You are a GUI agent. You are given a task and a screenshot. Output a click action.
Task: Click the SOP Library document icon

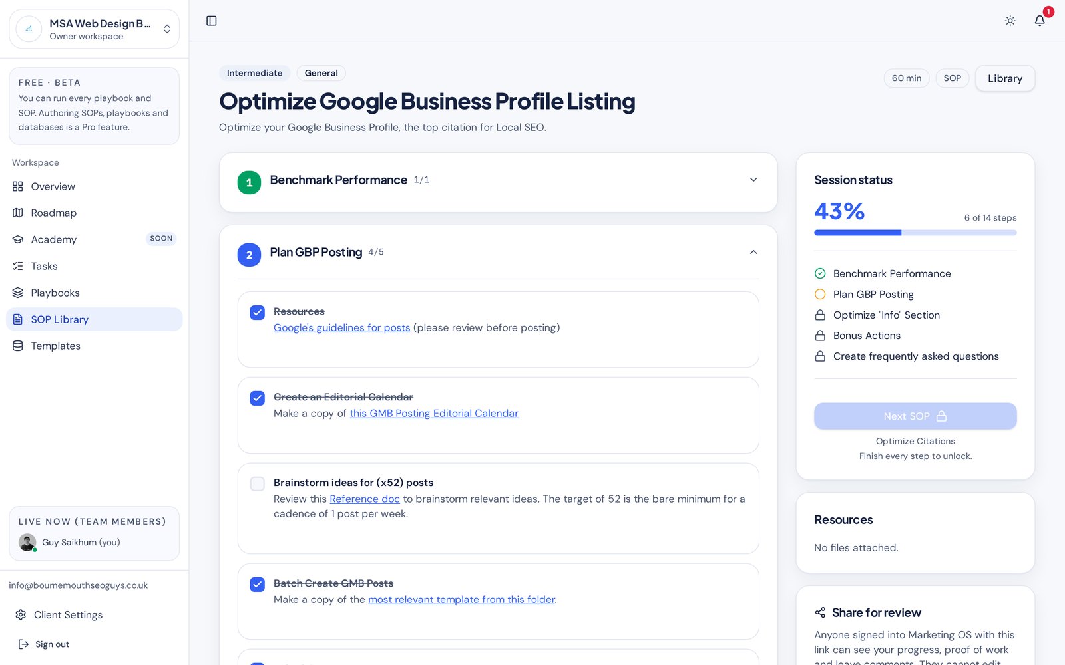[18, 319]
